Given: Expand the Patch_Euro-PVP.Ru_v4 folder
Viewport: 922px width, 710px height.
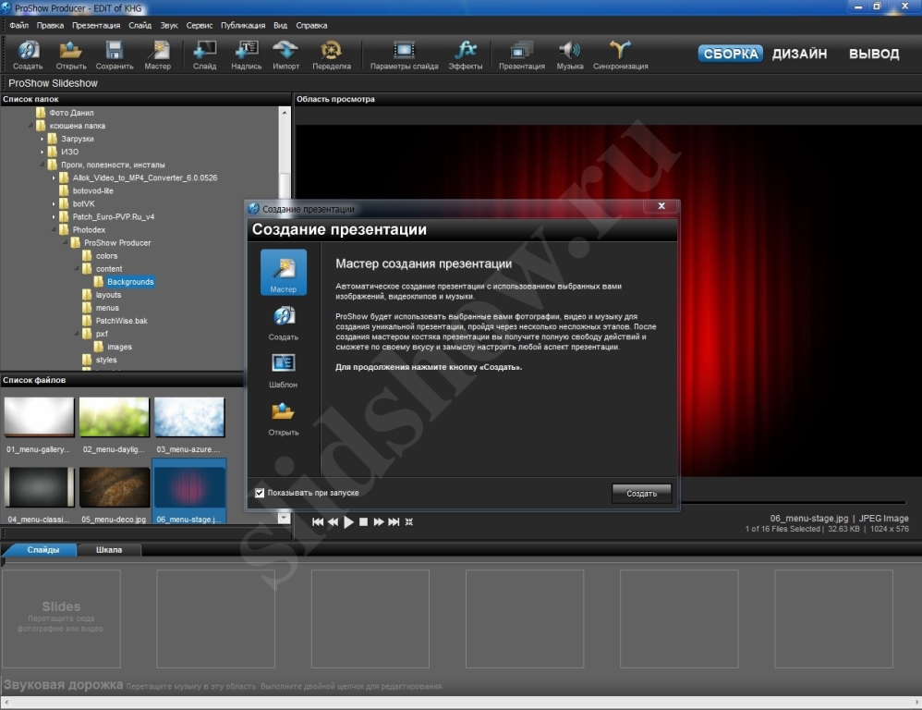Looking at the screenshot, I should pyautogui.click(x=54, y=216).
